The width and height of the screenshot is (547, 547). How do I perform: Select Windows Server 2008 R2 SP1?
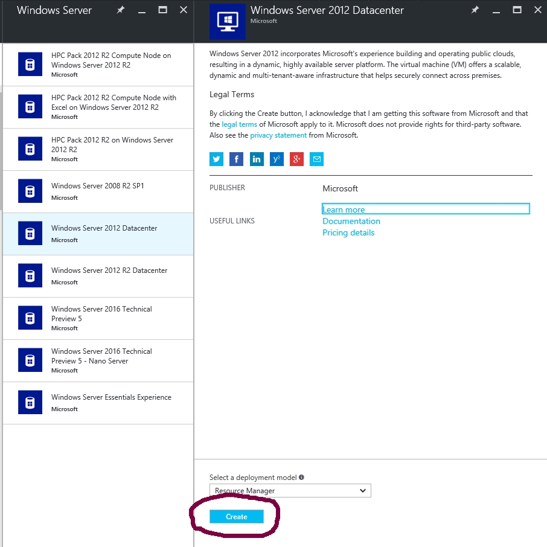click(x=98, y=191)
